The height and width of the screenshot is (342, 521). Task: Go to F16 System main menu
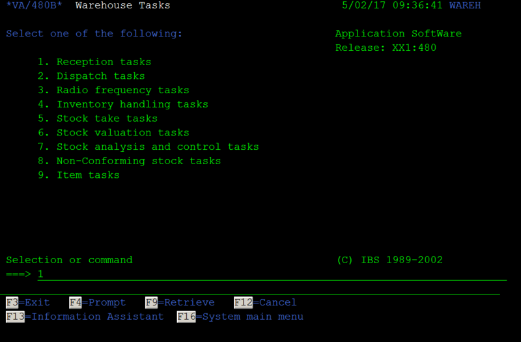point(240,317)
